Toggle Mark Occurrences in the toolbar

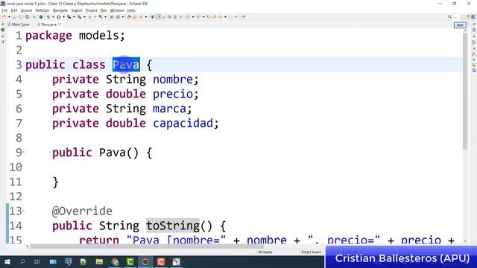[158, 17]
